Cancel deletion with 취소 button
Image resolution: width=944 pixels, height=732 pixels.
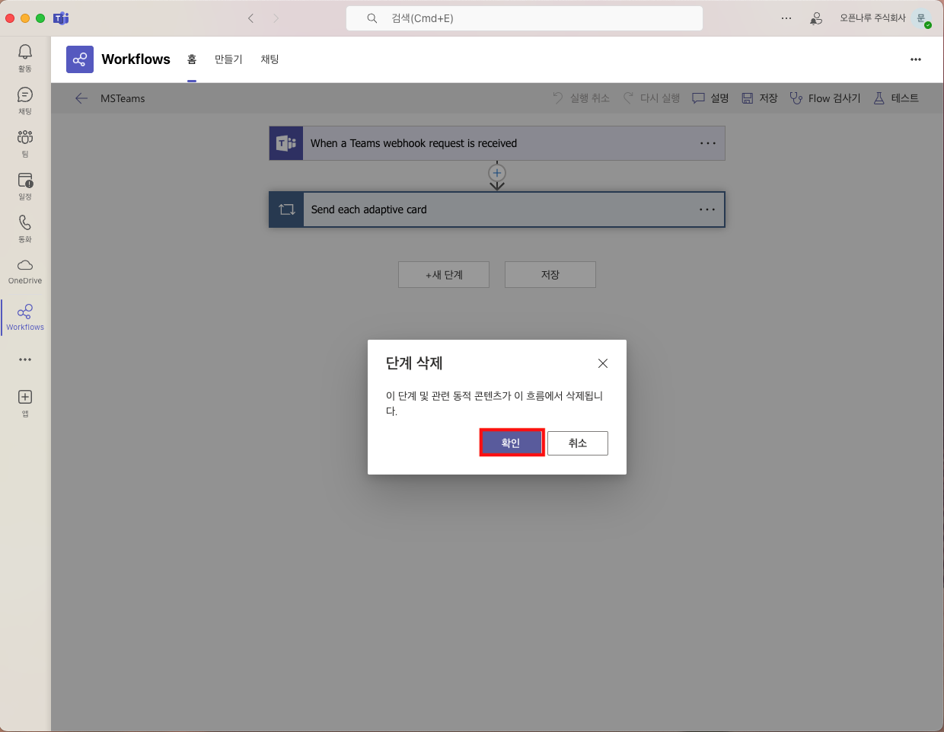click(x=577, y=443)
